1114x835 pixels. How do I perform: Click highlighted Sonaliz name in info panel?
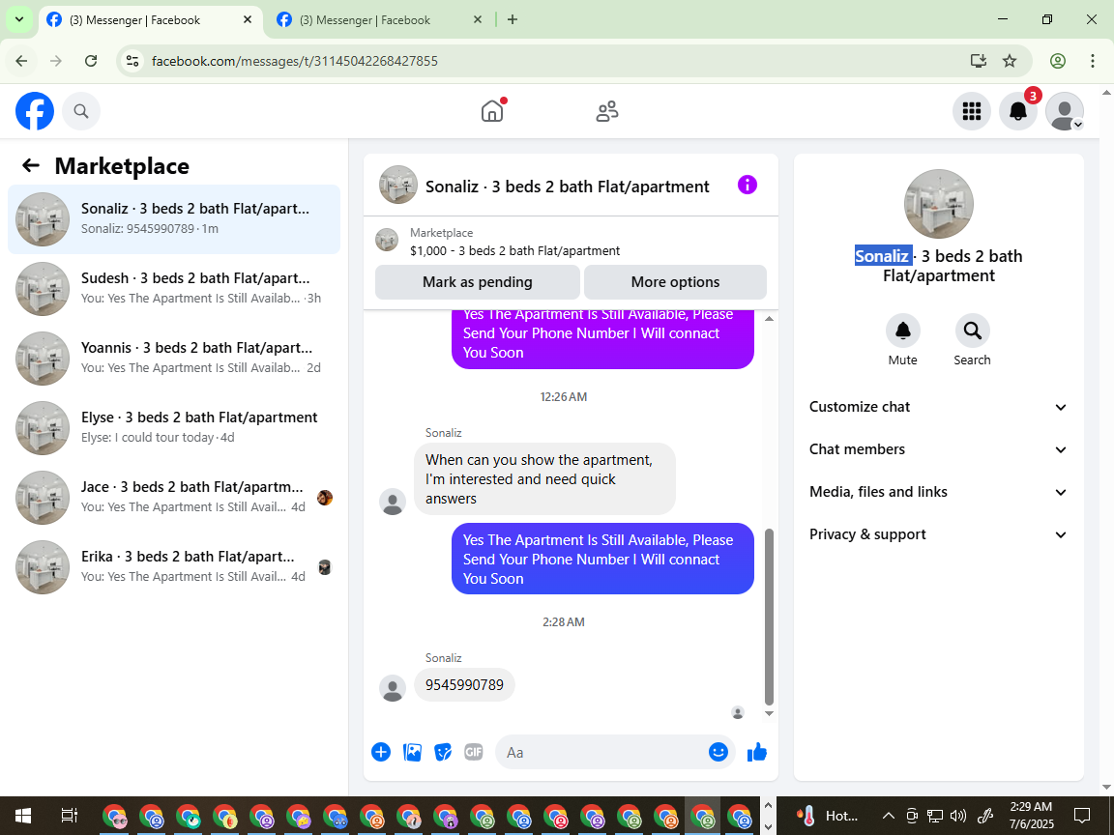coord(882,255)
